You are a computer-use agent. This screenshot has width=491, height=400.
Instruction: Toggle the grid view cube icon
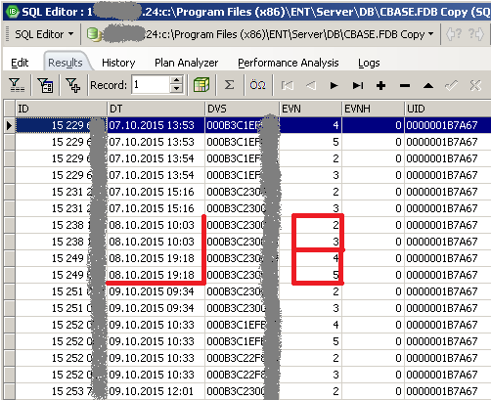[x=201, y=85]
